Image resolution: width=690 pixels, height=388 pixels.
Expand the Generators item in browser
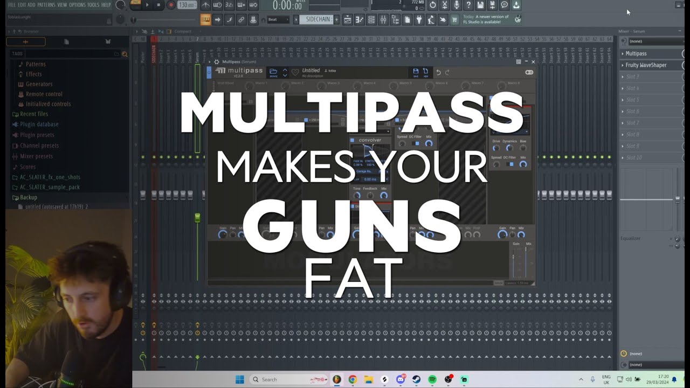pyautogui.click(x=39, y=84)
